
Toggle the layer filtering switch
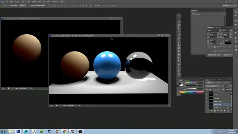click(x=231, y=83)
